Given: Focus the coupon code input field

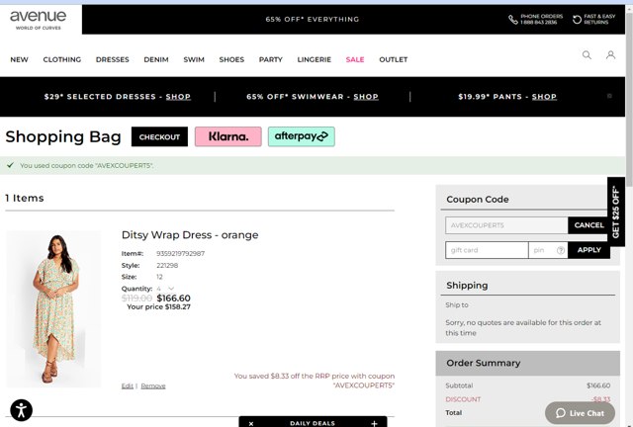Looking at the screenshot, I should pos(506,225).
